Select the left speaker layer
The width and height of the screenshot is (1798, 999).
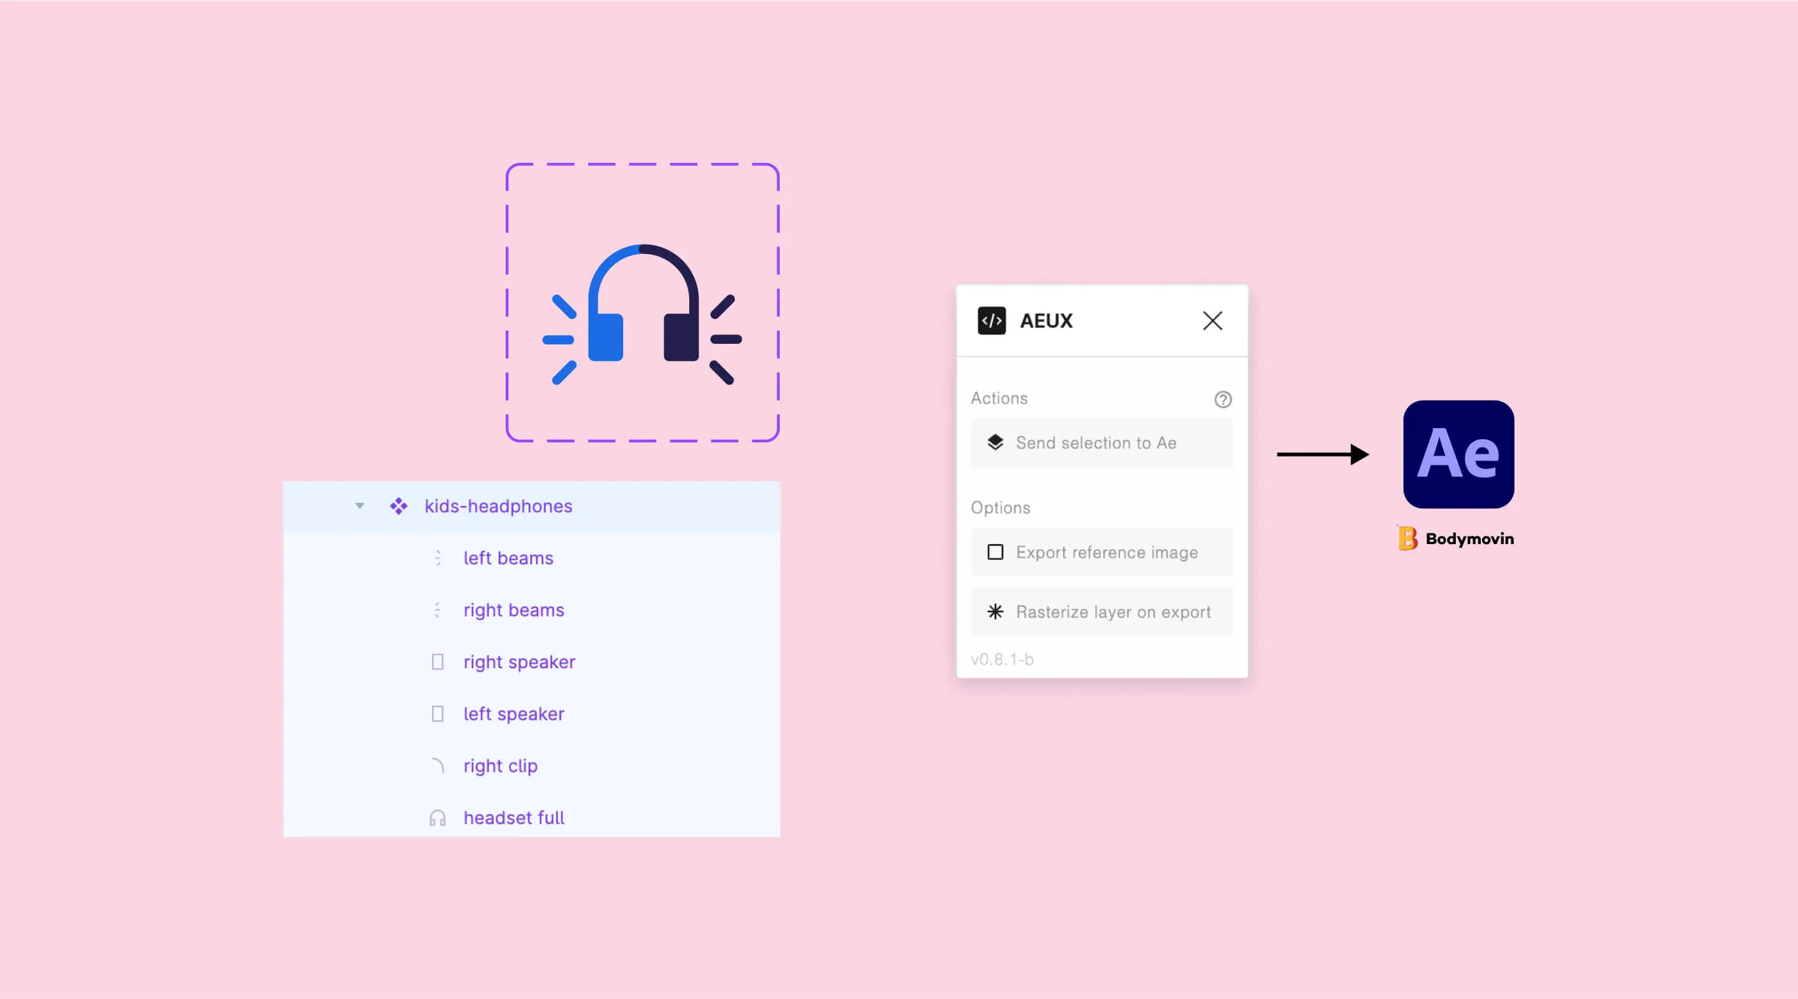click(x=532, y=714)
